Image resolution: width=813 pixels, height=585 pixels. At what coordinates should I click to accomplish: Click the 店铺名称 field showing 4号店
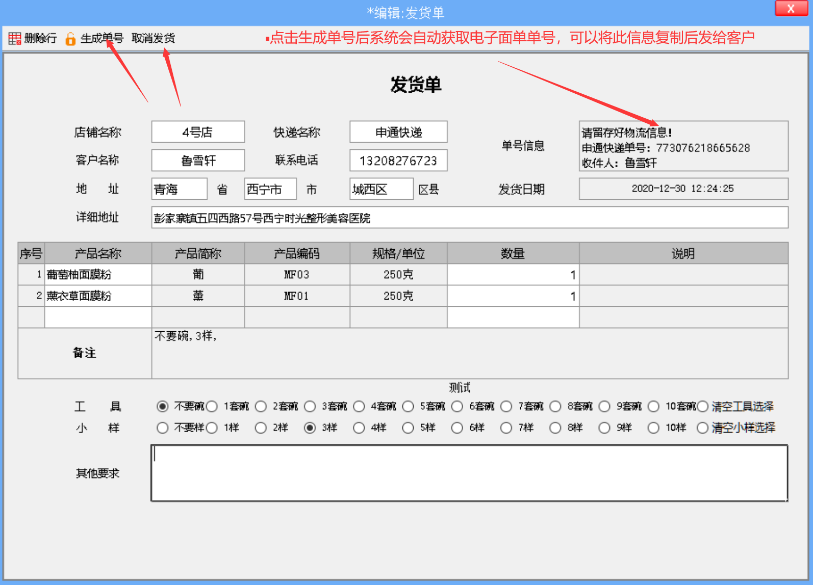click(198, 132)
